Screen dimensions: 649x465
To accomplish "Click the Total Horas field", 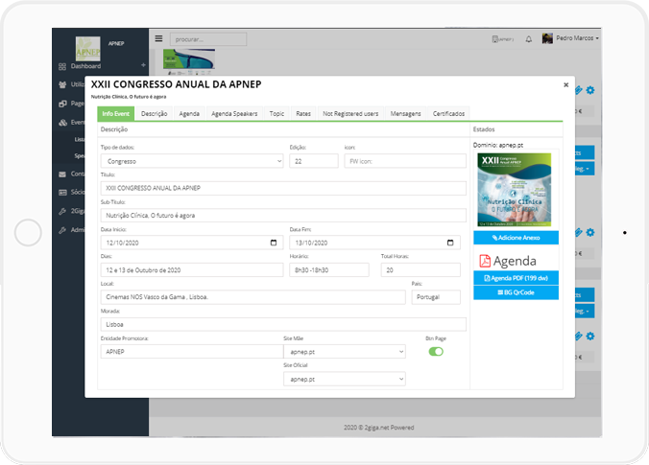I will click(x=421, y=270).
